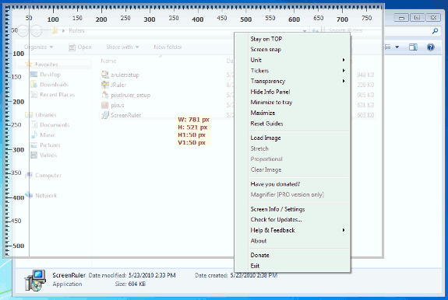Click the Explorer help question-mark icon

(x=431, y=47)
